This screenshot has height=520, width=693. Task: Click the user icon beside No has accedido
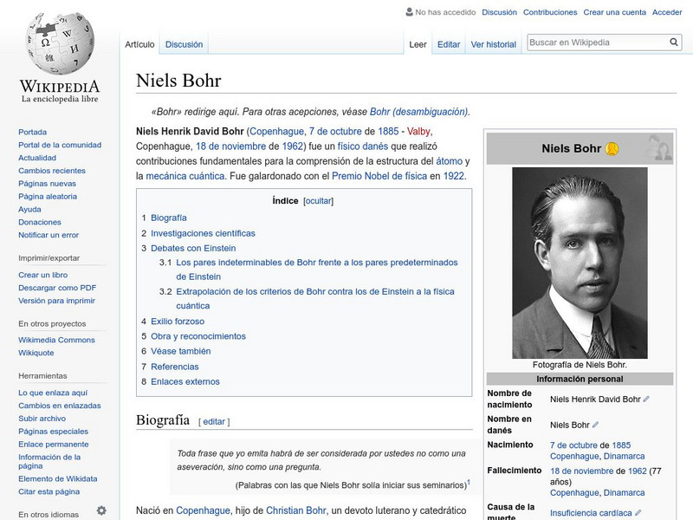pos(409,12)
